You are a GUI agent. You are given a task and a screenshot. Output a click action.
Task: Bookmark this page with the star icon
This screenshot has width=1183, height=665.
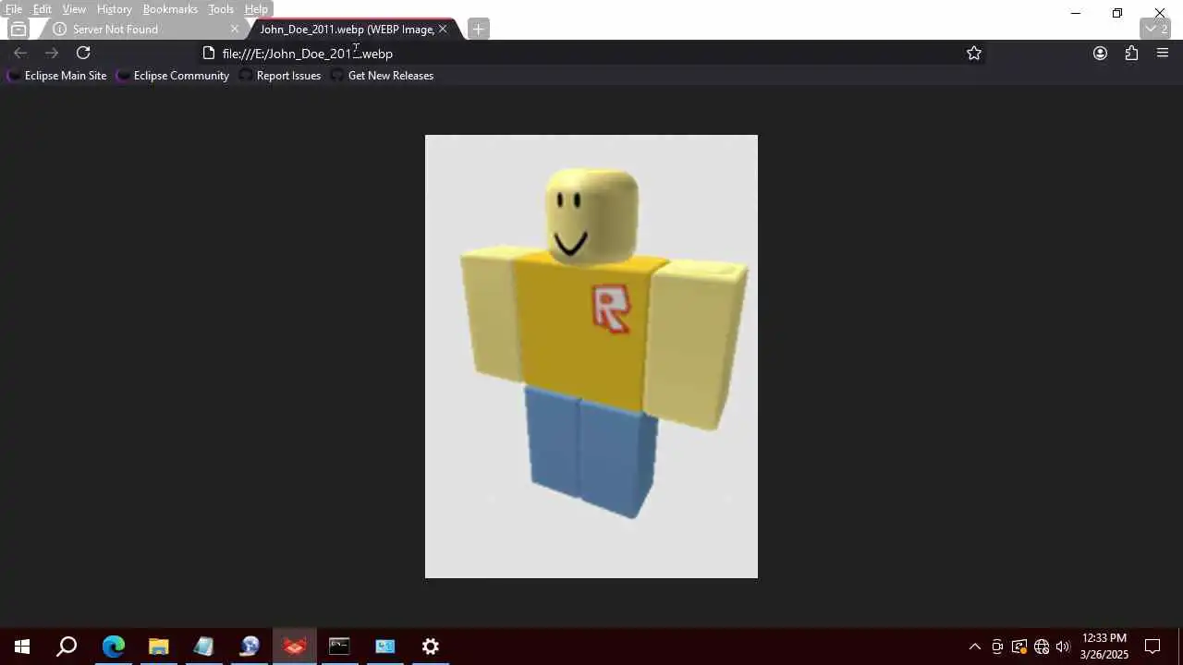974,54
